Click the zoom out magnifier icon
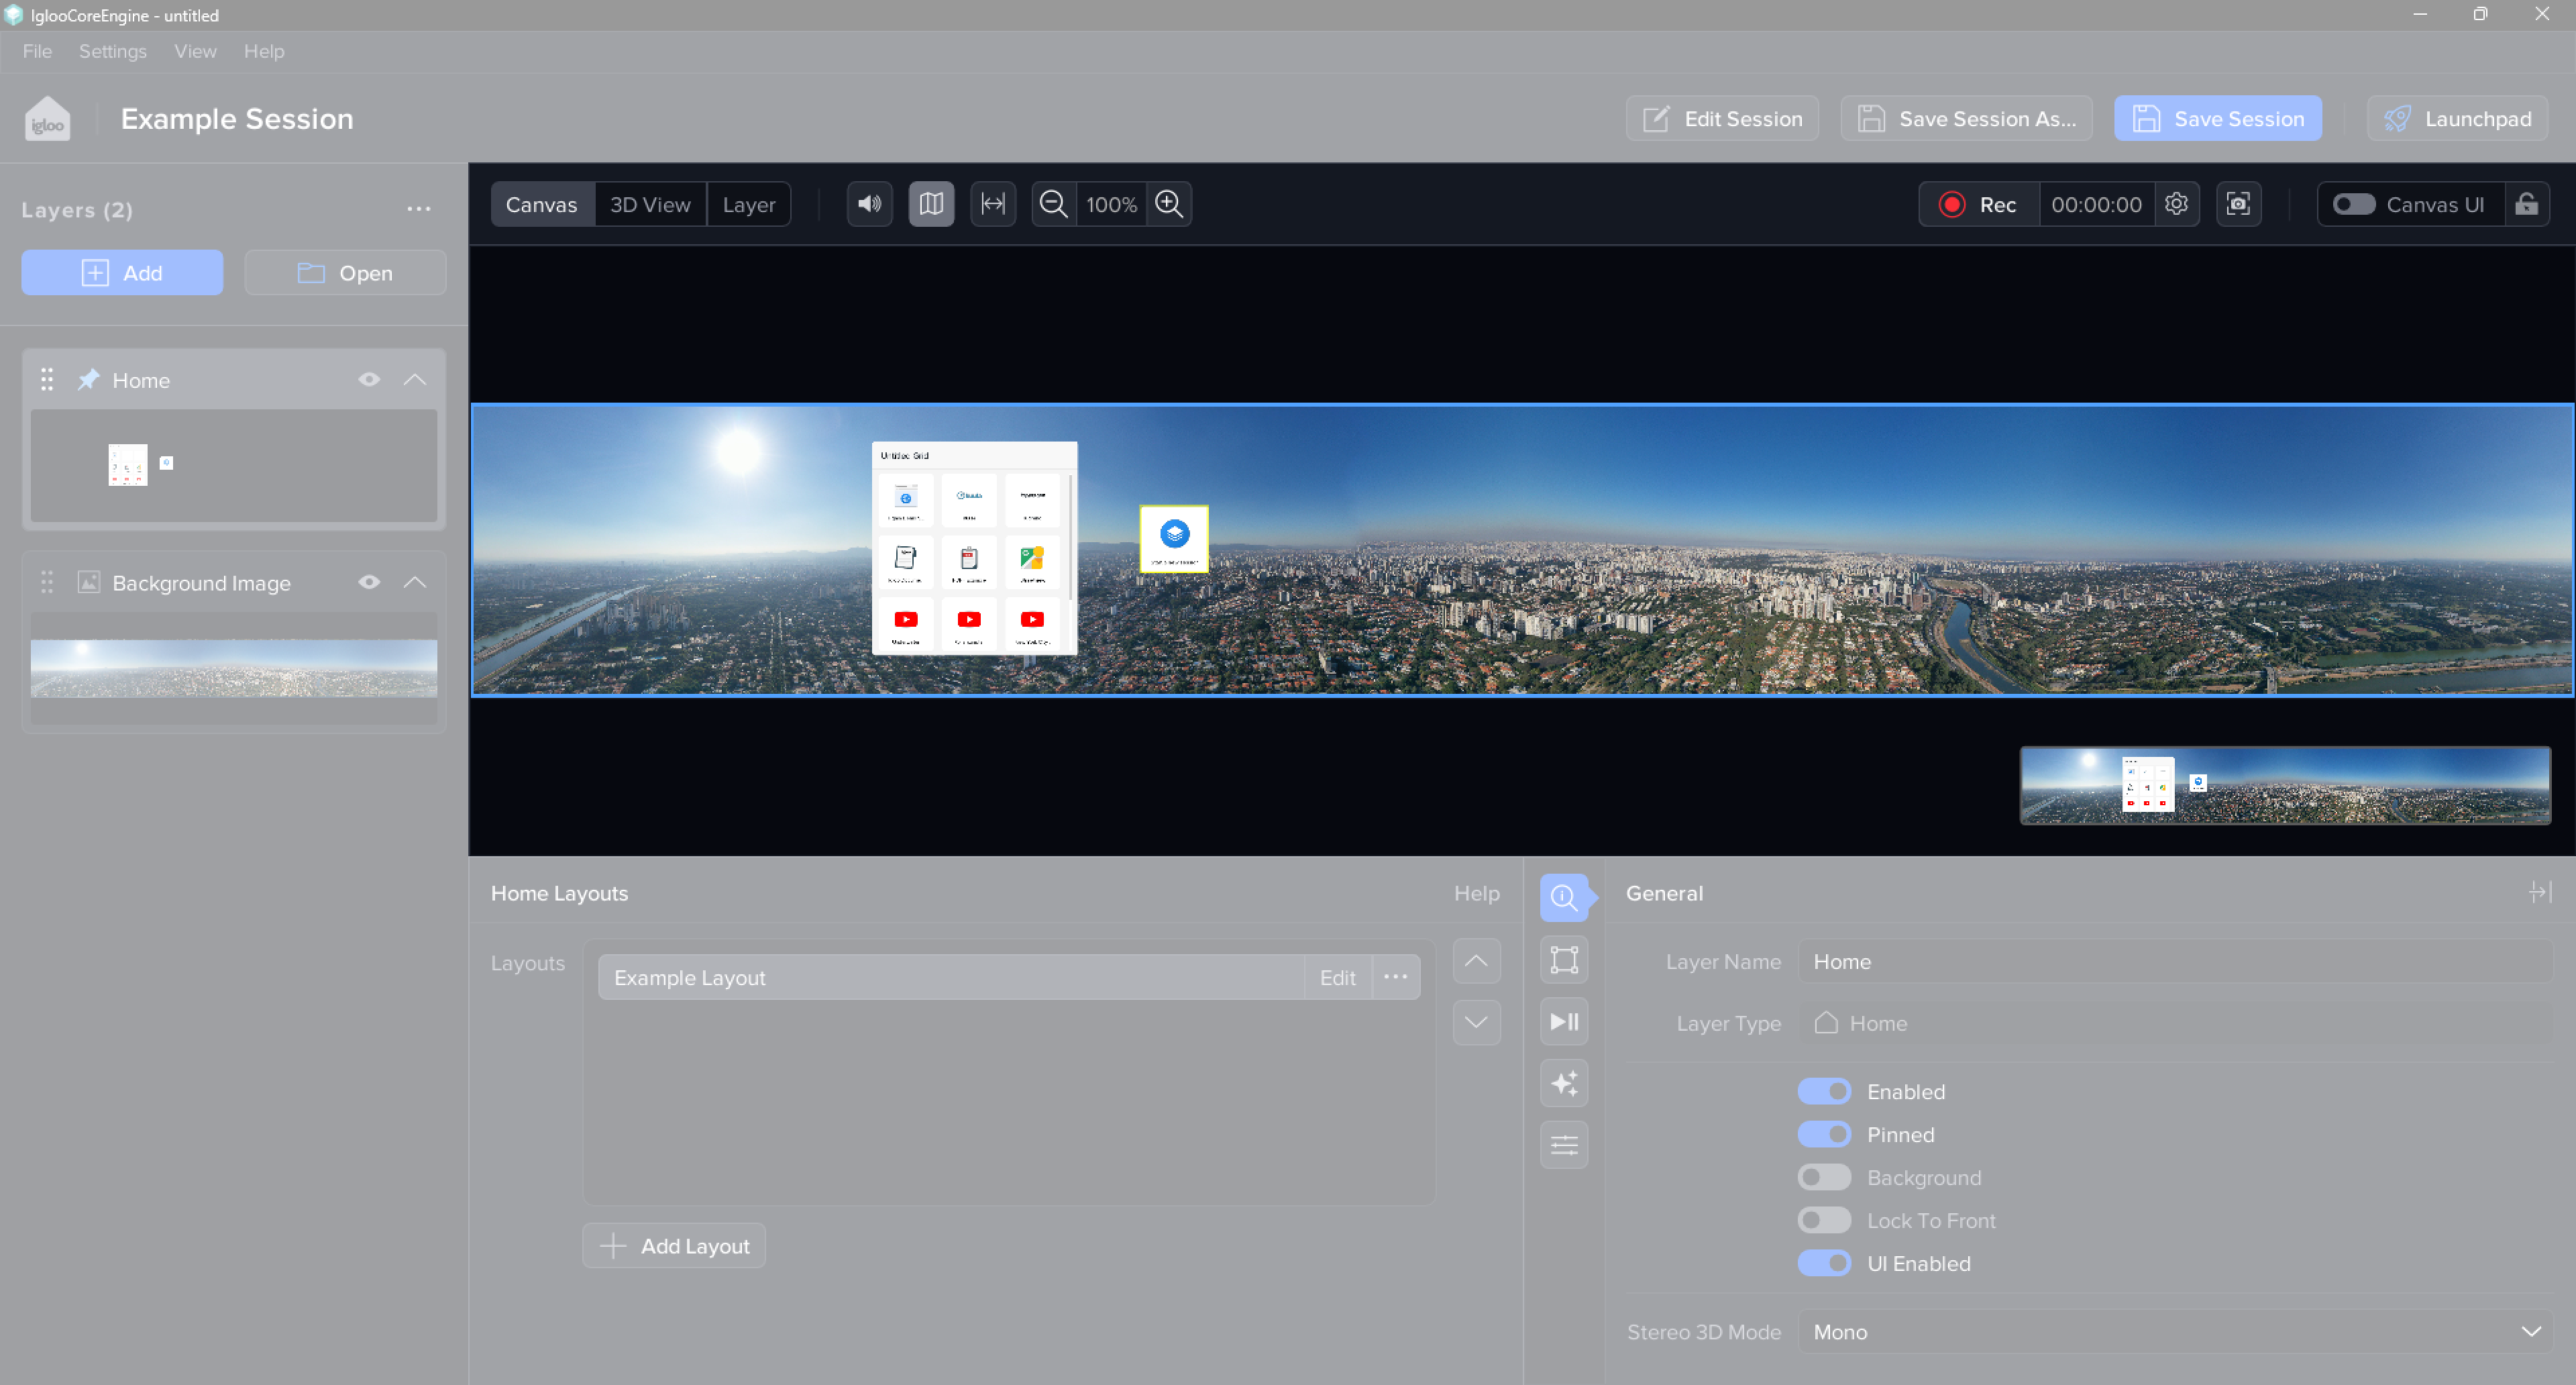This screenshot has width=2576, height=1385. click(x=1053, y=204)
